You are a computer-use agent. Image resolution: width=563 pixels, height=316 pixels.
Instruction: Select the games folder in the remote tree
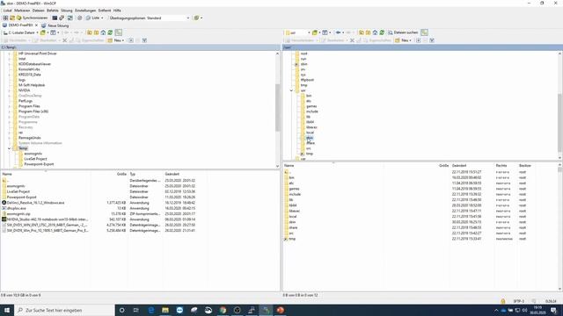tap(311, 106)
